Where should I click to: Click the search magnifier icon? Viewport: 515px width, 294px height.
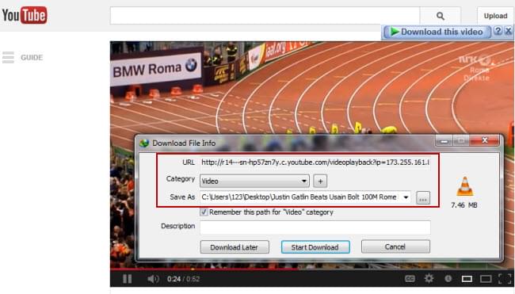(x=441, y=16)
